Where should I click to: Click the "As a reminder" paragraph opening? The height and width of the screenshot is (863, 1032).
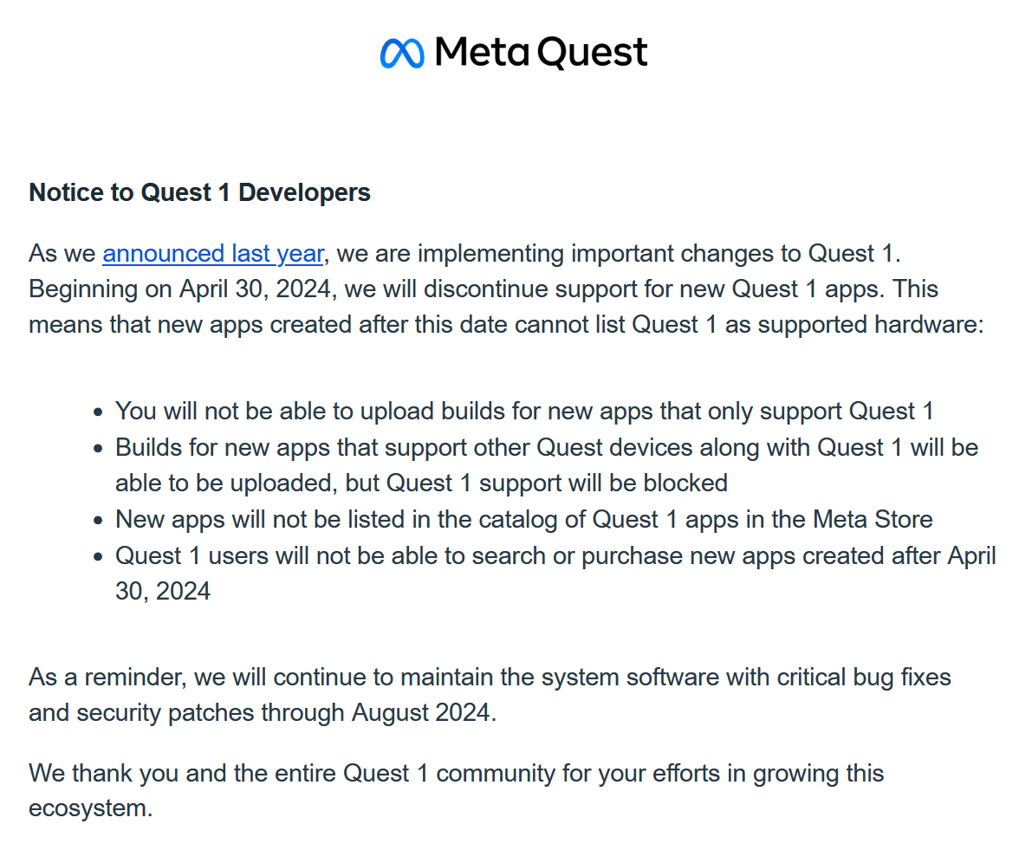(x=108, y=677)
